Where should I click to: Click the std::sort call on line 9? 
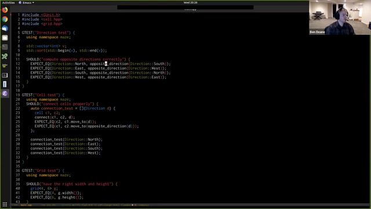[x=67, y=51]
